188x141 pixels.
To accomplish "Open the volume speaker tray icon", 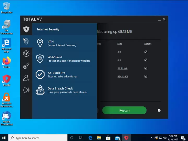I will coord(165,138).
